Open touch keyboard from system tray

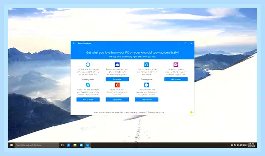tap(245, 145)
